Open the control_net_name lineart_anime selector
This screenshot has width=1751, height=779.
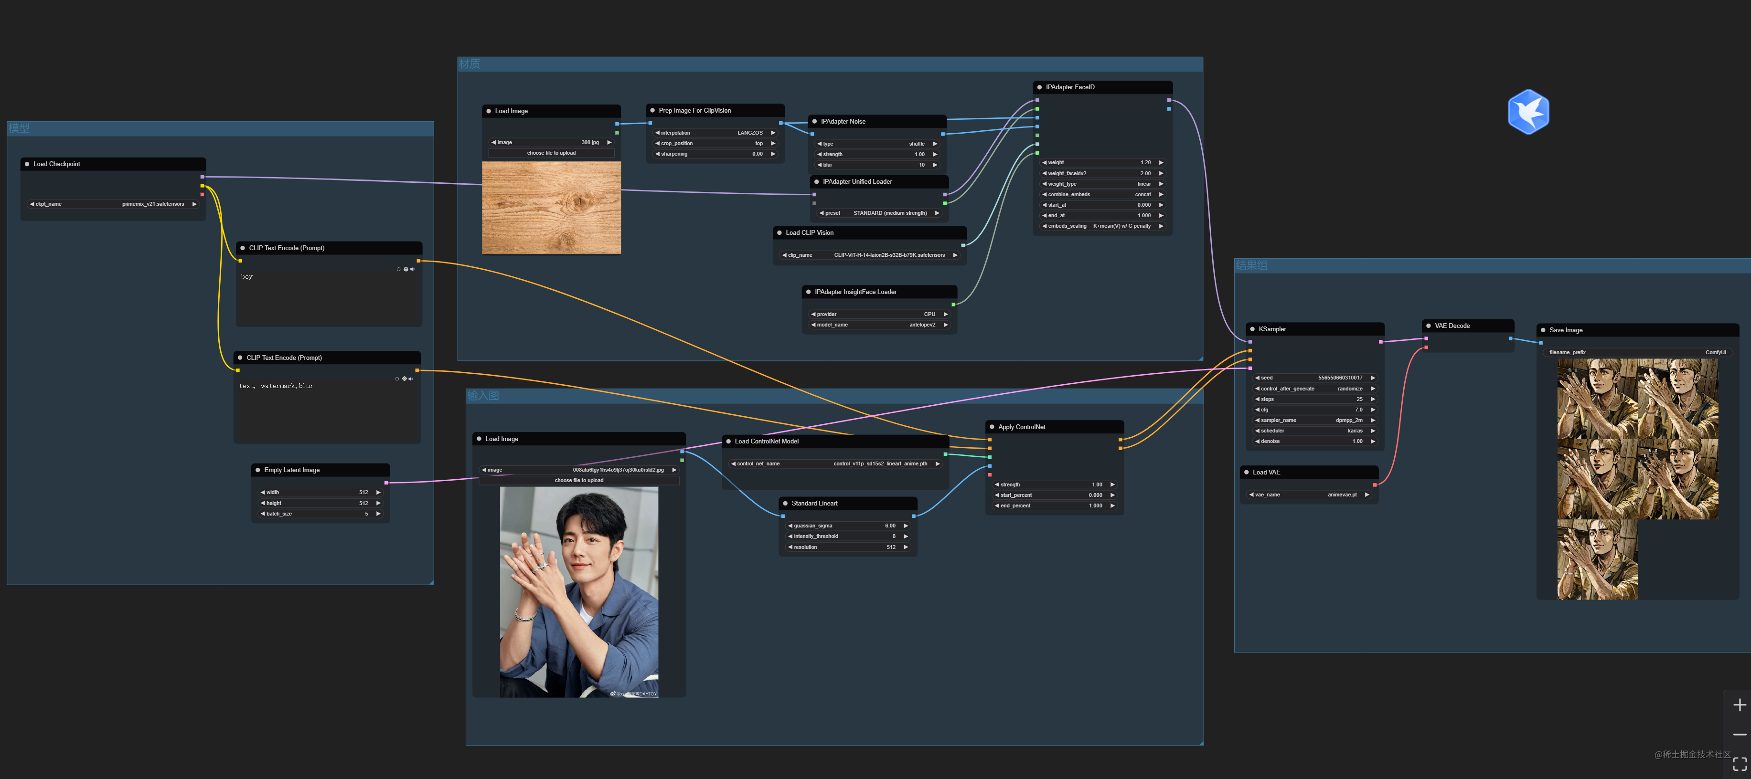[835, 463]
